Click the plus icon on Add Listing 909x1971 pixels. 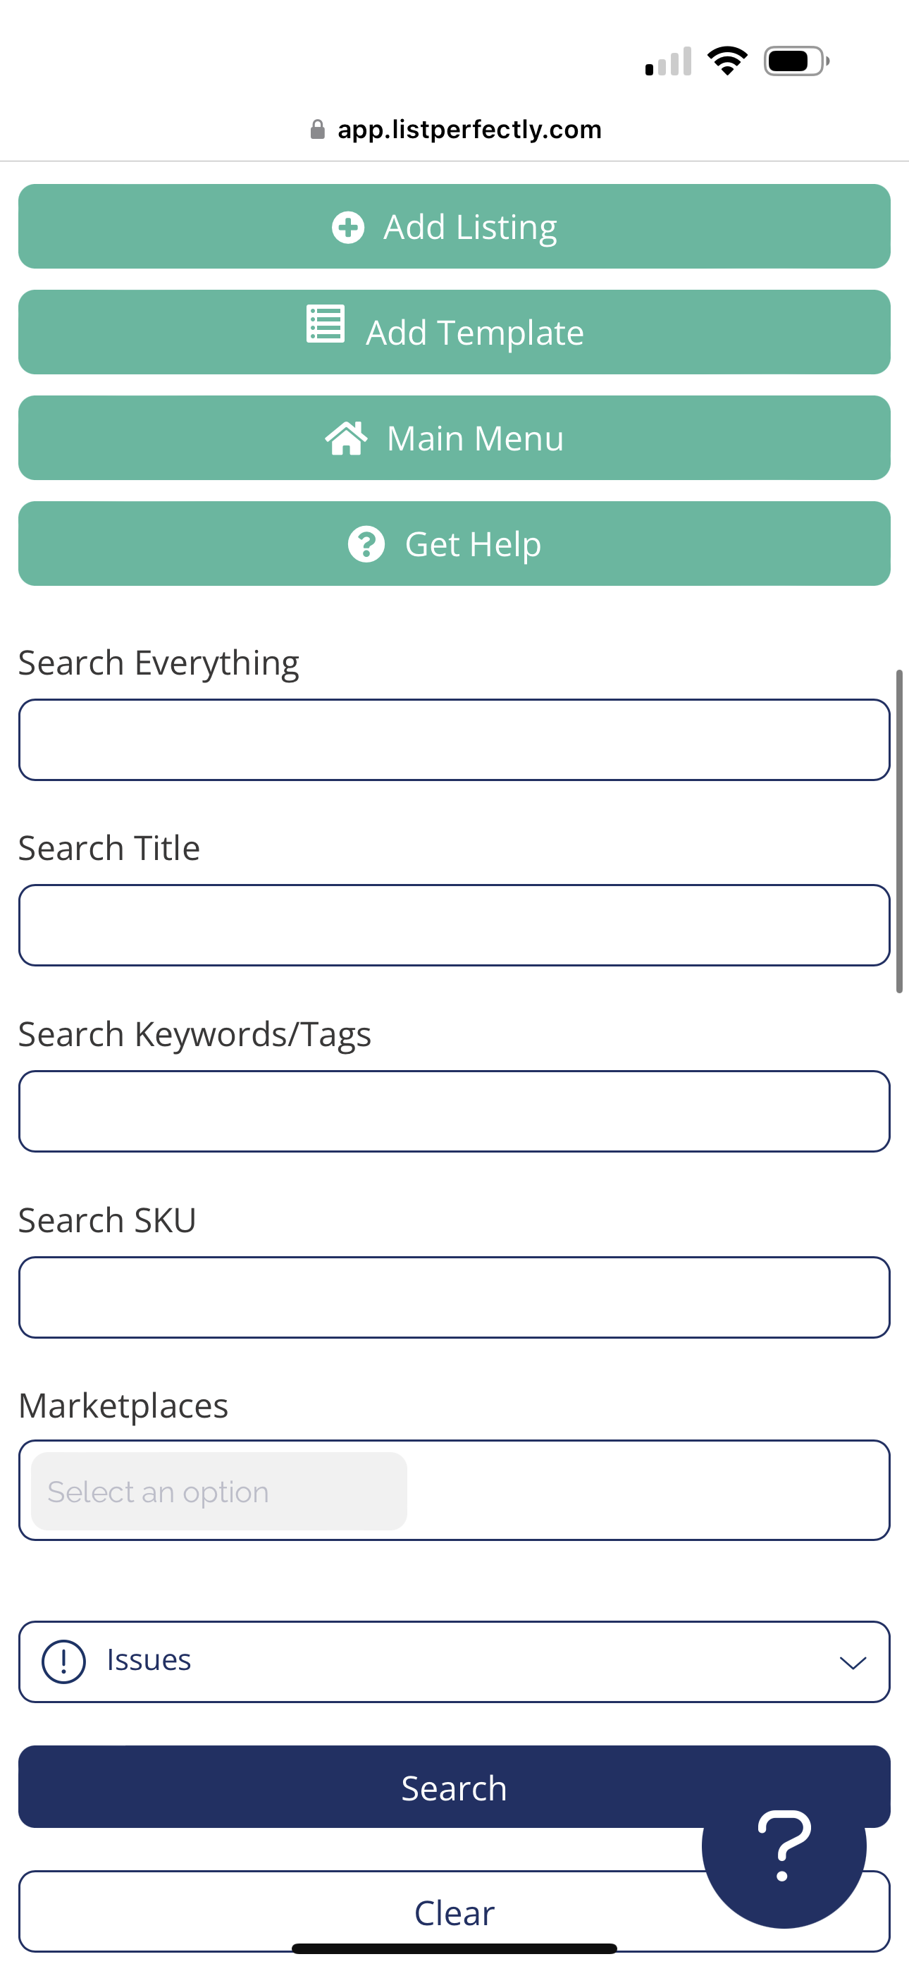[x=348, y=226]
